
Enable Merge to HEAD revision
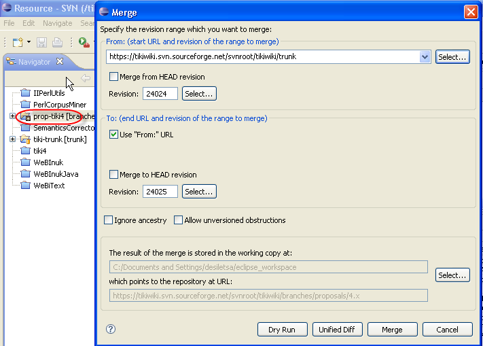[x=113, y=175]
